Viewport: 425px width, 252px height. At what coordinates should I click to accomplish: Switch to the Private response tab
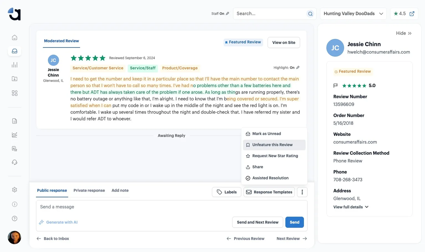[x=89, y=191]
